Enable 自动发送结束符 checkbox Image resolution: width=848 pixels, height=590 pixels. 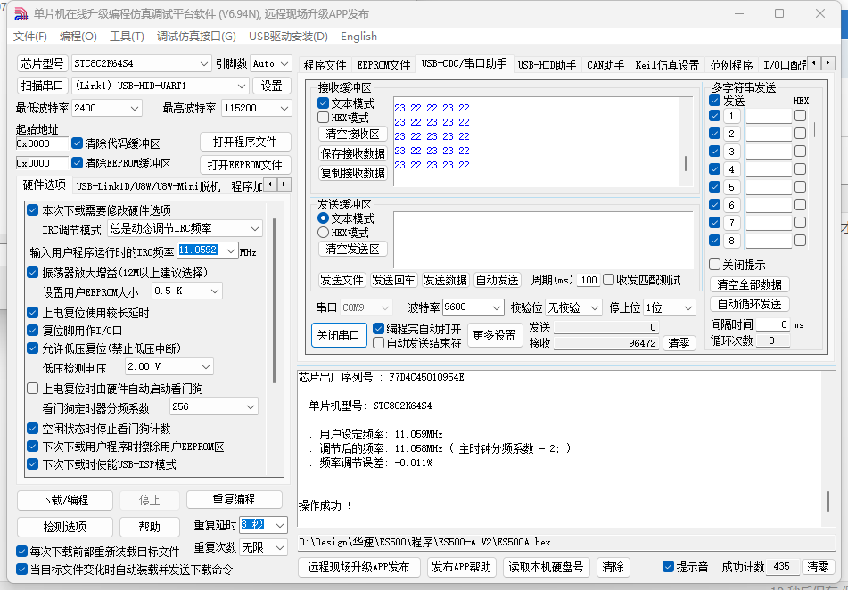coord(379,343)
